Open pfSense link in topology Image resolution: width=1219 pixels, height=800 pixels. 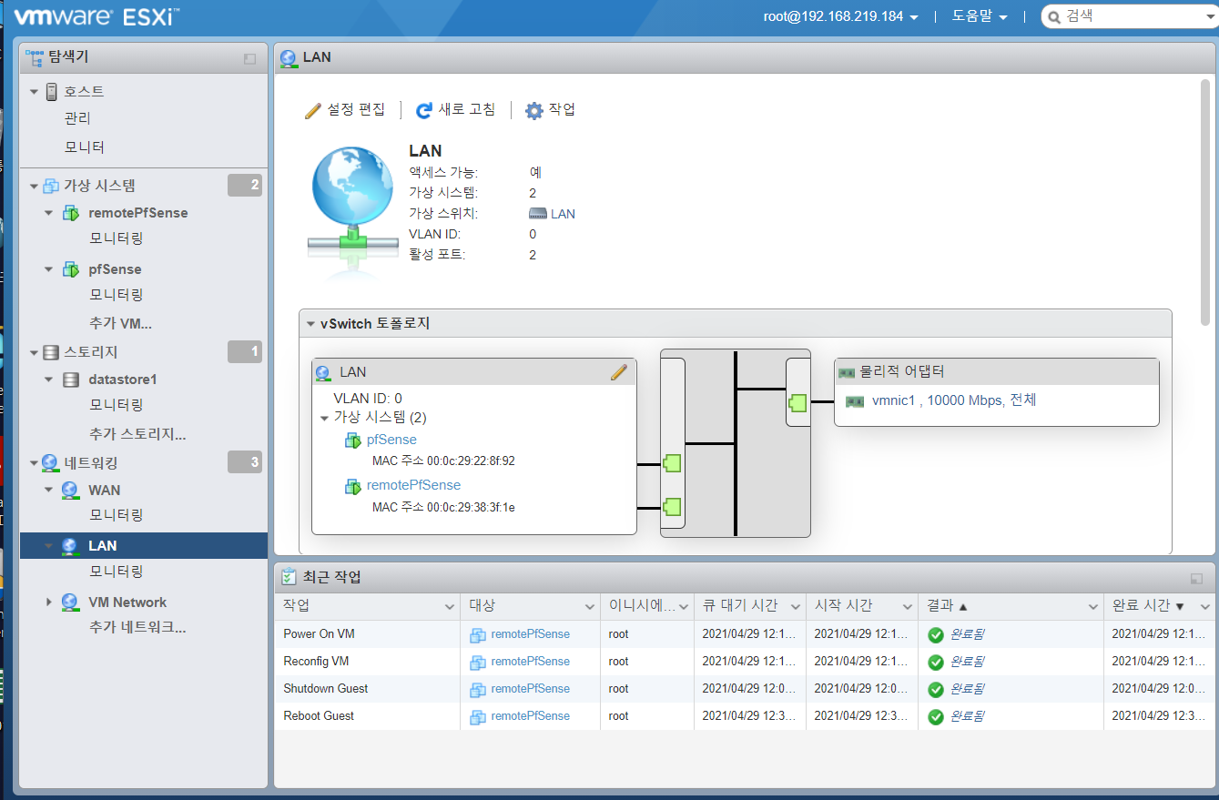[391, 441]
